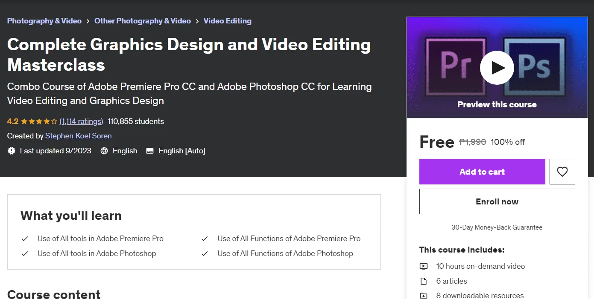Add course to wishlist heart icon
Image resolution: width=594 pixels, height=299 pixels.
[x=562, y=172]
